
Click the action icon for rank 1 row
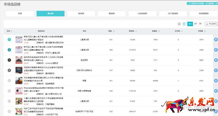point(216,40)
